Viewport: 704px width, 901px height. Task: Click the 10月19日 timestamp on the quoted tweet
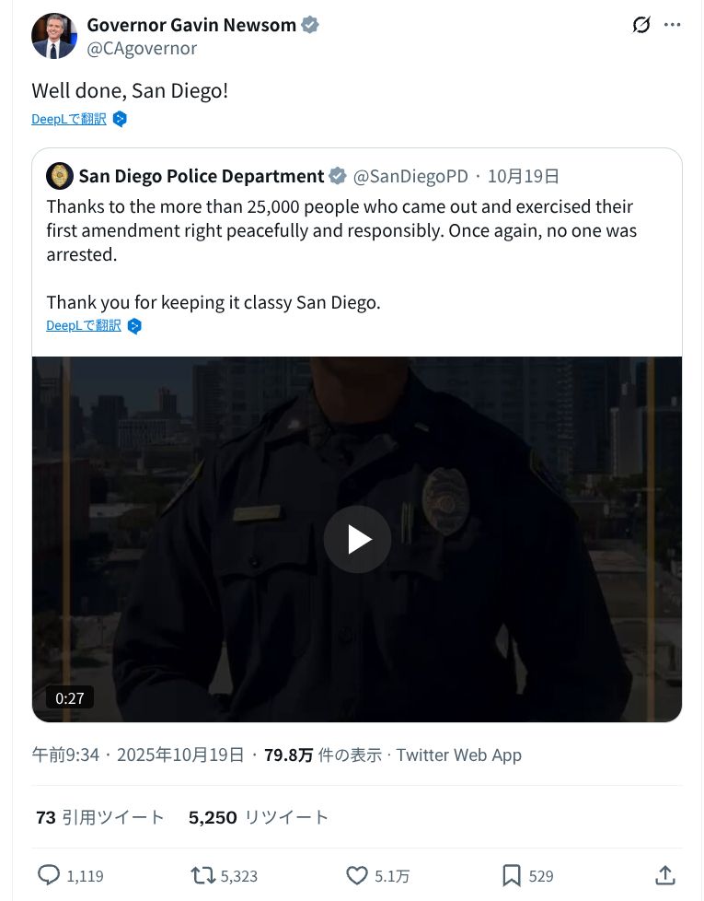pos(524,175)
